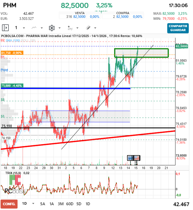Open the red CONFG. button

click(x=9, y=204)
